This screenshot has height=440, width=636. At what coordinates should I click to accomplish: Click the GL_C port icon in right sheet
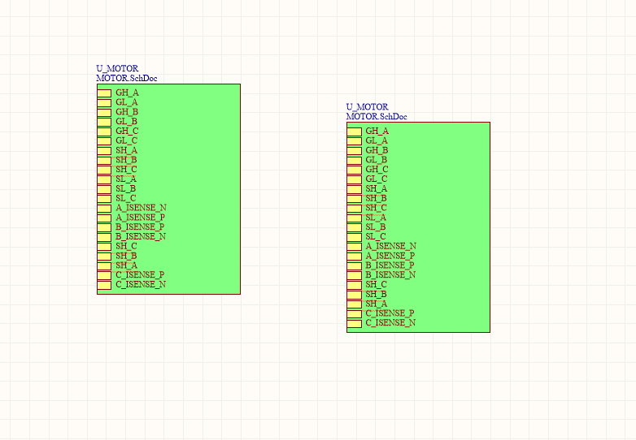[x=354, y=179]
